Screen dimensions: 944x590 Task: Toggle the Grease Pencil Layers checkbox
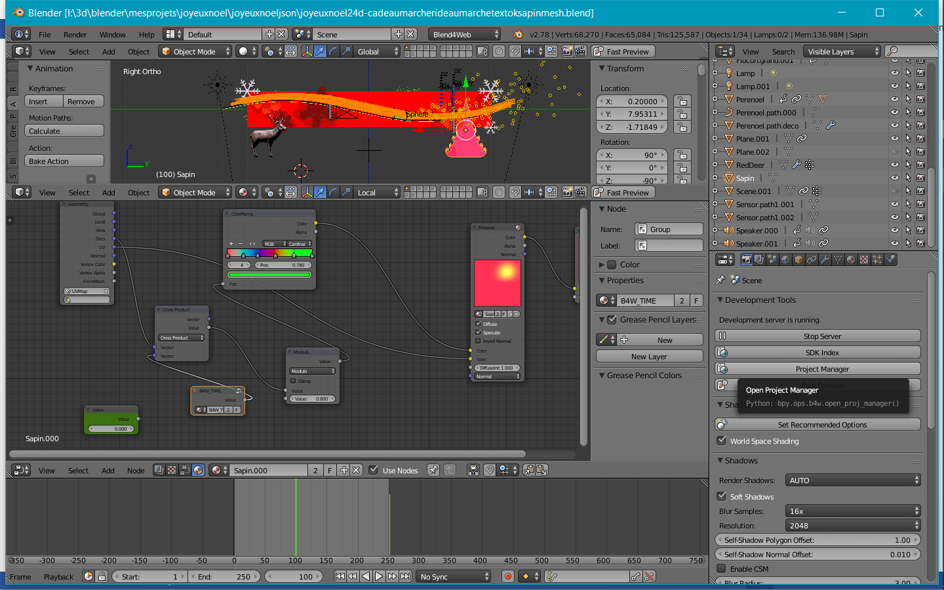pyautogui.click(x=612, y=319)
